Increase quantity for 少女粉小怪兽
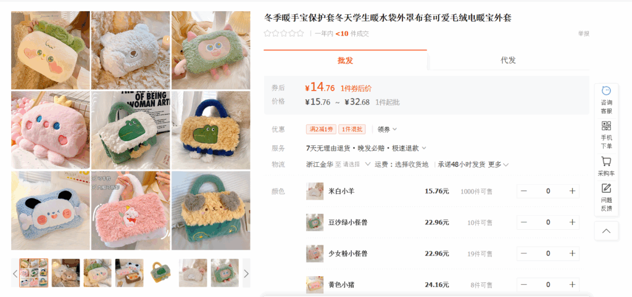Image resolution: width=632 pixels, height=297 pixels. (x=572, y=253)
